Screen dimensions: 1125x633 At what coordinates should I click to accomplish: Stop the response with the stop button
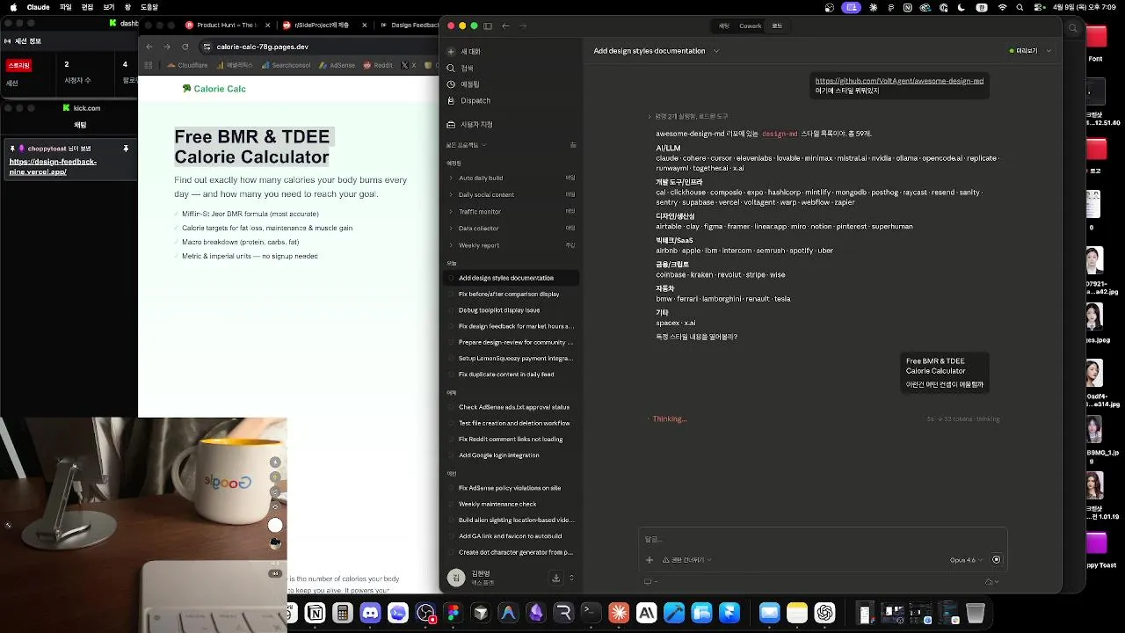click(996, 560)
